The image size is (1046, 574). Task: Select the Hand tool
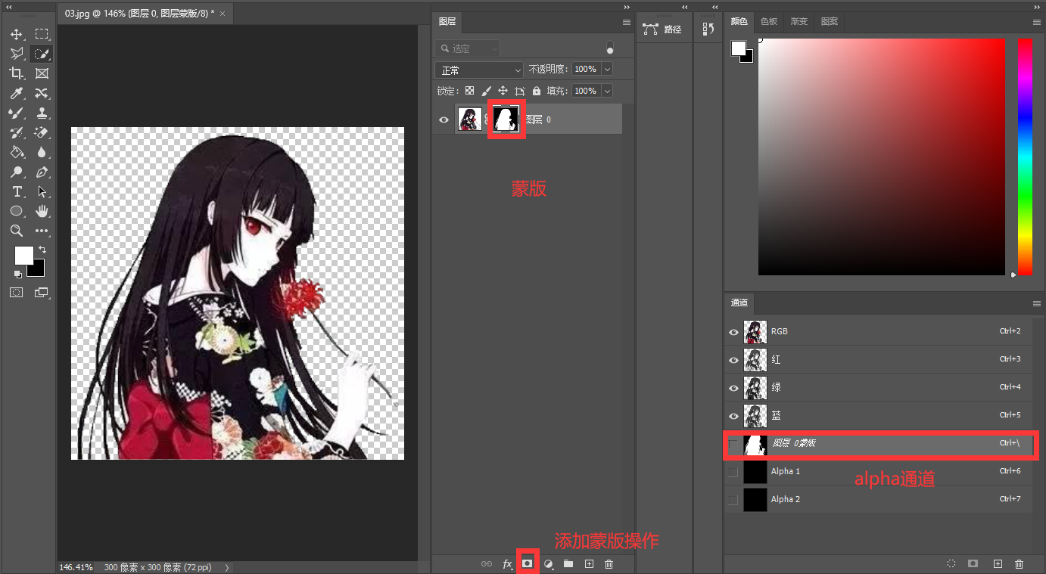(42, 211)
